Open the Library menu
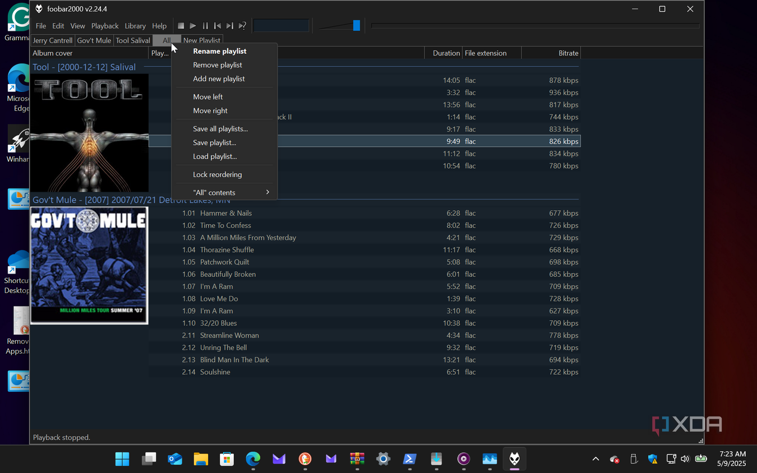 coord(135,26)
